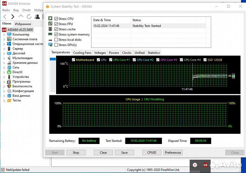Image resolution: width=246 pixels, height=173 pixels.
Task: Click the Безопасность shield icon
Action: click(x=9, y=86)
